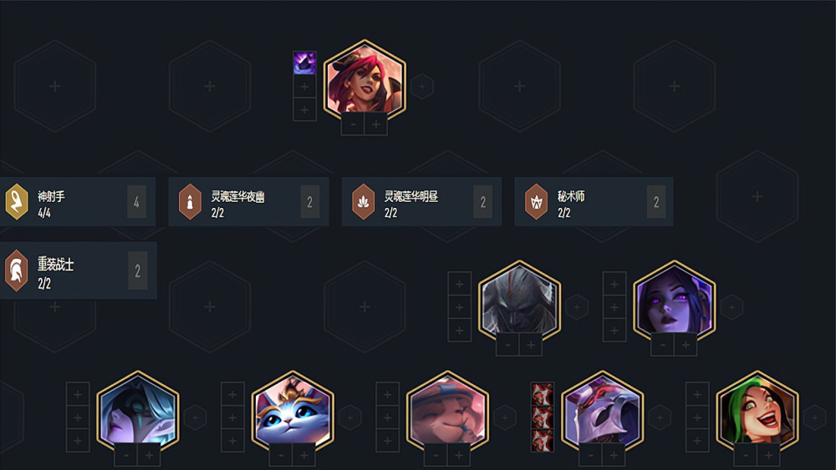Open the 秘术师 2/2 trait panel

click(594, 202)
